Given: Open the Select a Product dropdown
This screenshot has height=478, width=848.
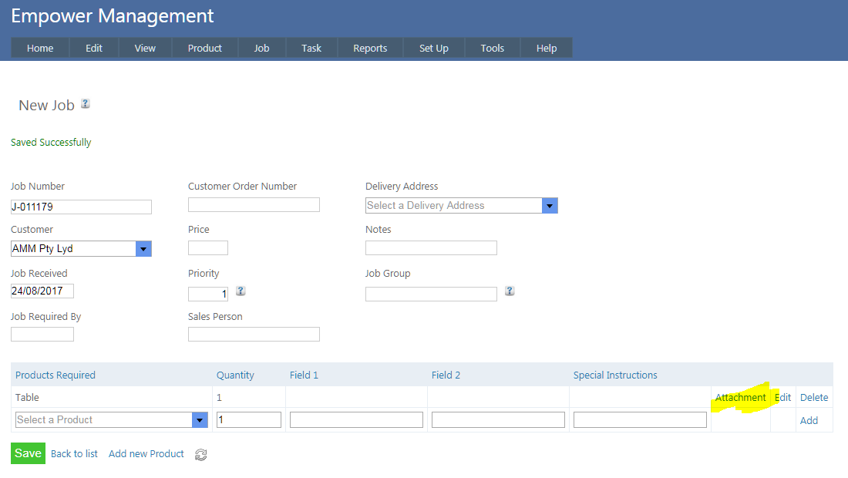Looking at the screenshot, I should 200,419.
